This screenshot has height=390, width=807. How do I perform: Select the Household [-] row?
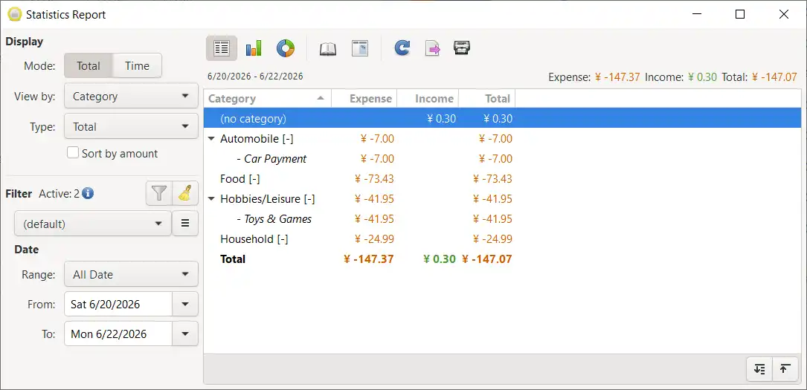[x=502, y=239]
